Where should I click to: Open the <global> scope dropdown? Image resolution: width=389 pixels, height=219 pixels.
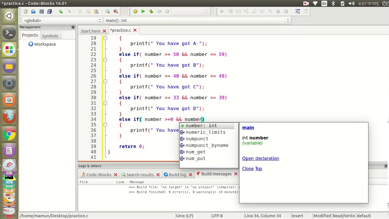[62, 20]
